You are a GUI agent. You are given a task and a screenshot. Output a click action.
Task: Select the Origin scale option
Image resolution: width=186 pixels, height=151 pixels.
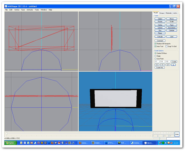155,56
